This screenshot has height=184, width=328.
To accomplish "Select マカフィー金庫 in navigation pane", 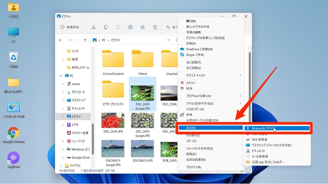I will 78,133.
